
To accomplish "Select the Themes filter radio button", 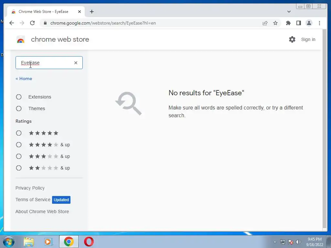I will click(x=19, y=108).
